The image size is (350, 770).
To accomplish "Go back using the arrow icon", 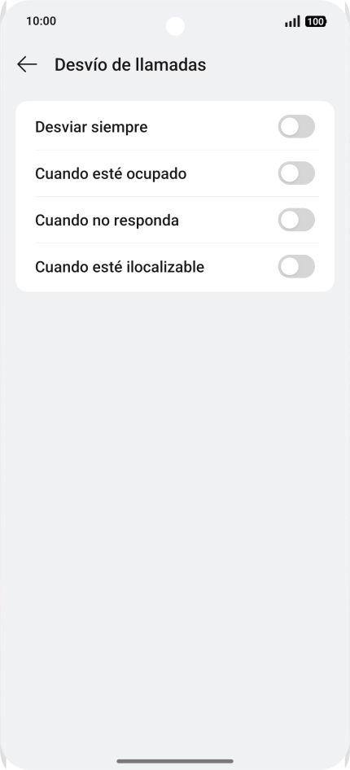I will tap(27, 64).
